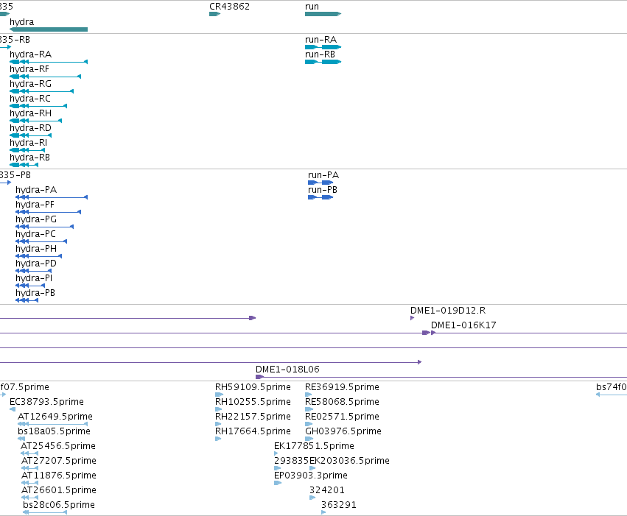
Task: Click the GH03976.5prime EST label
Action: (343, 431)
